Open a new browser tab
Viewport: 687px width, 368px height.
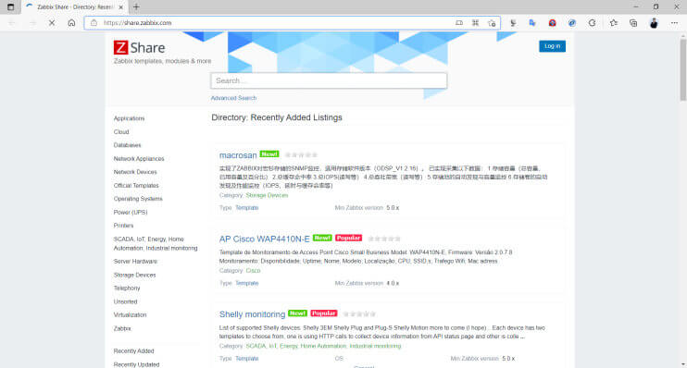(136, 7)
